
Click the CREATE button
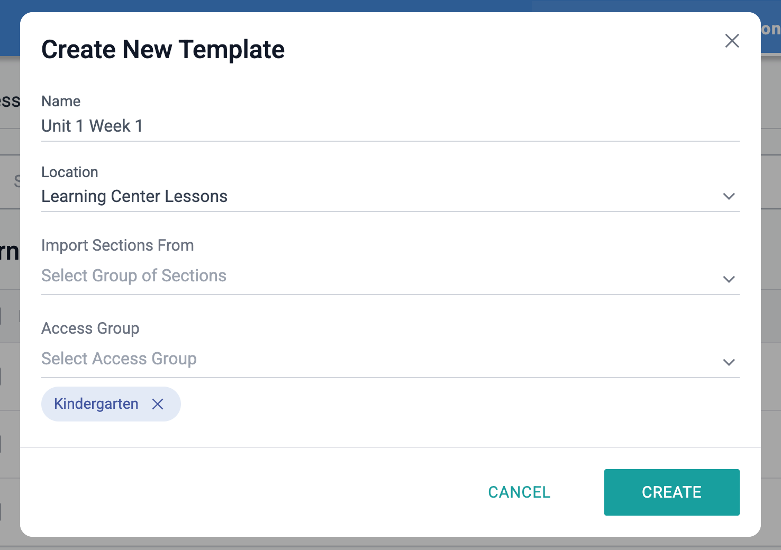pyautogui.click(x=671, y=492)
